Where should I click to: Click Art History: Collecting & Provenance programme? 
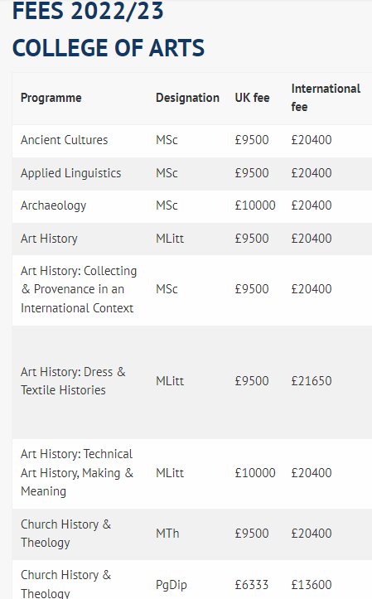pyautogui.click(x=79, y=290)
